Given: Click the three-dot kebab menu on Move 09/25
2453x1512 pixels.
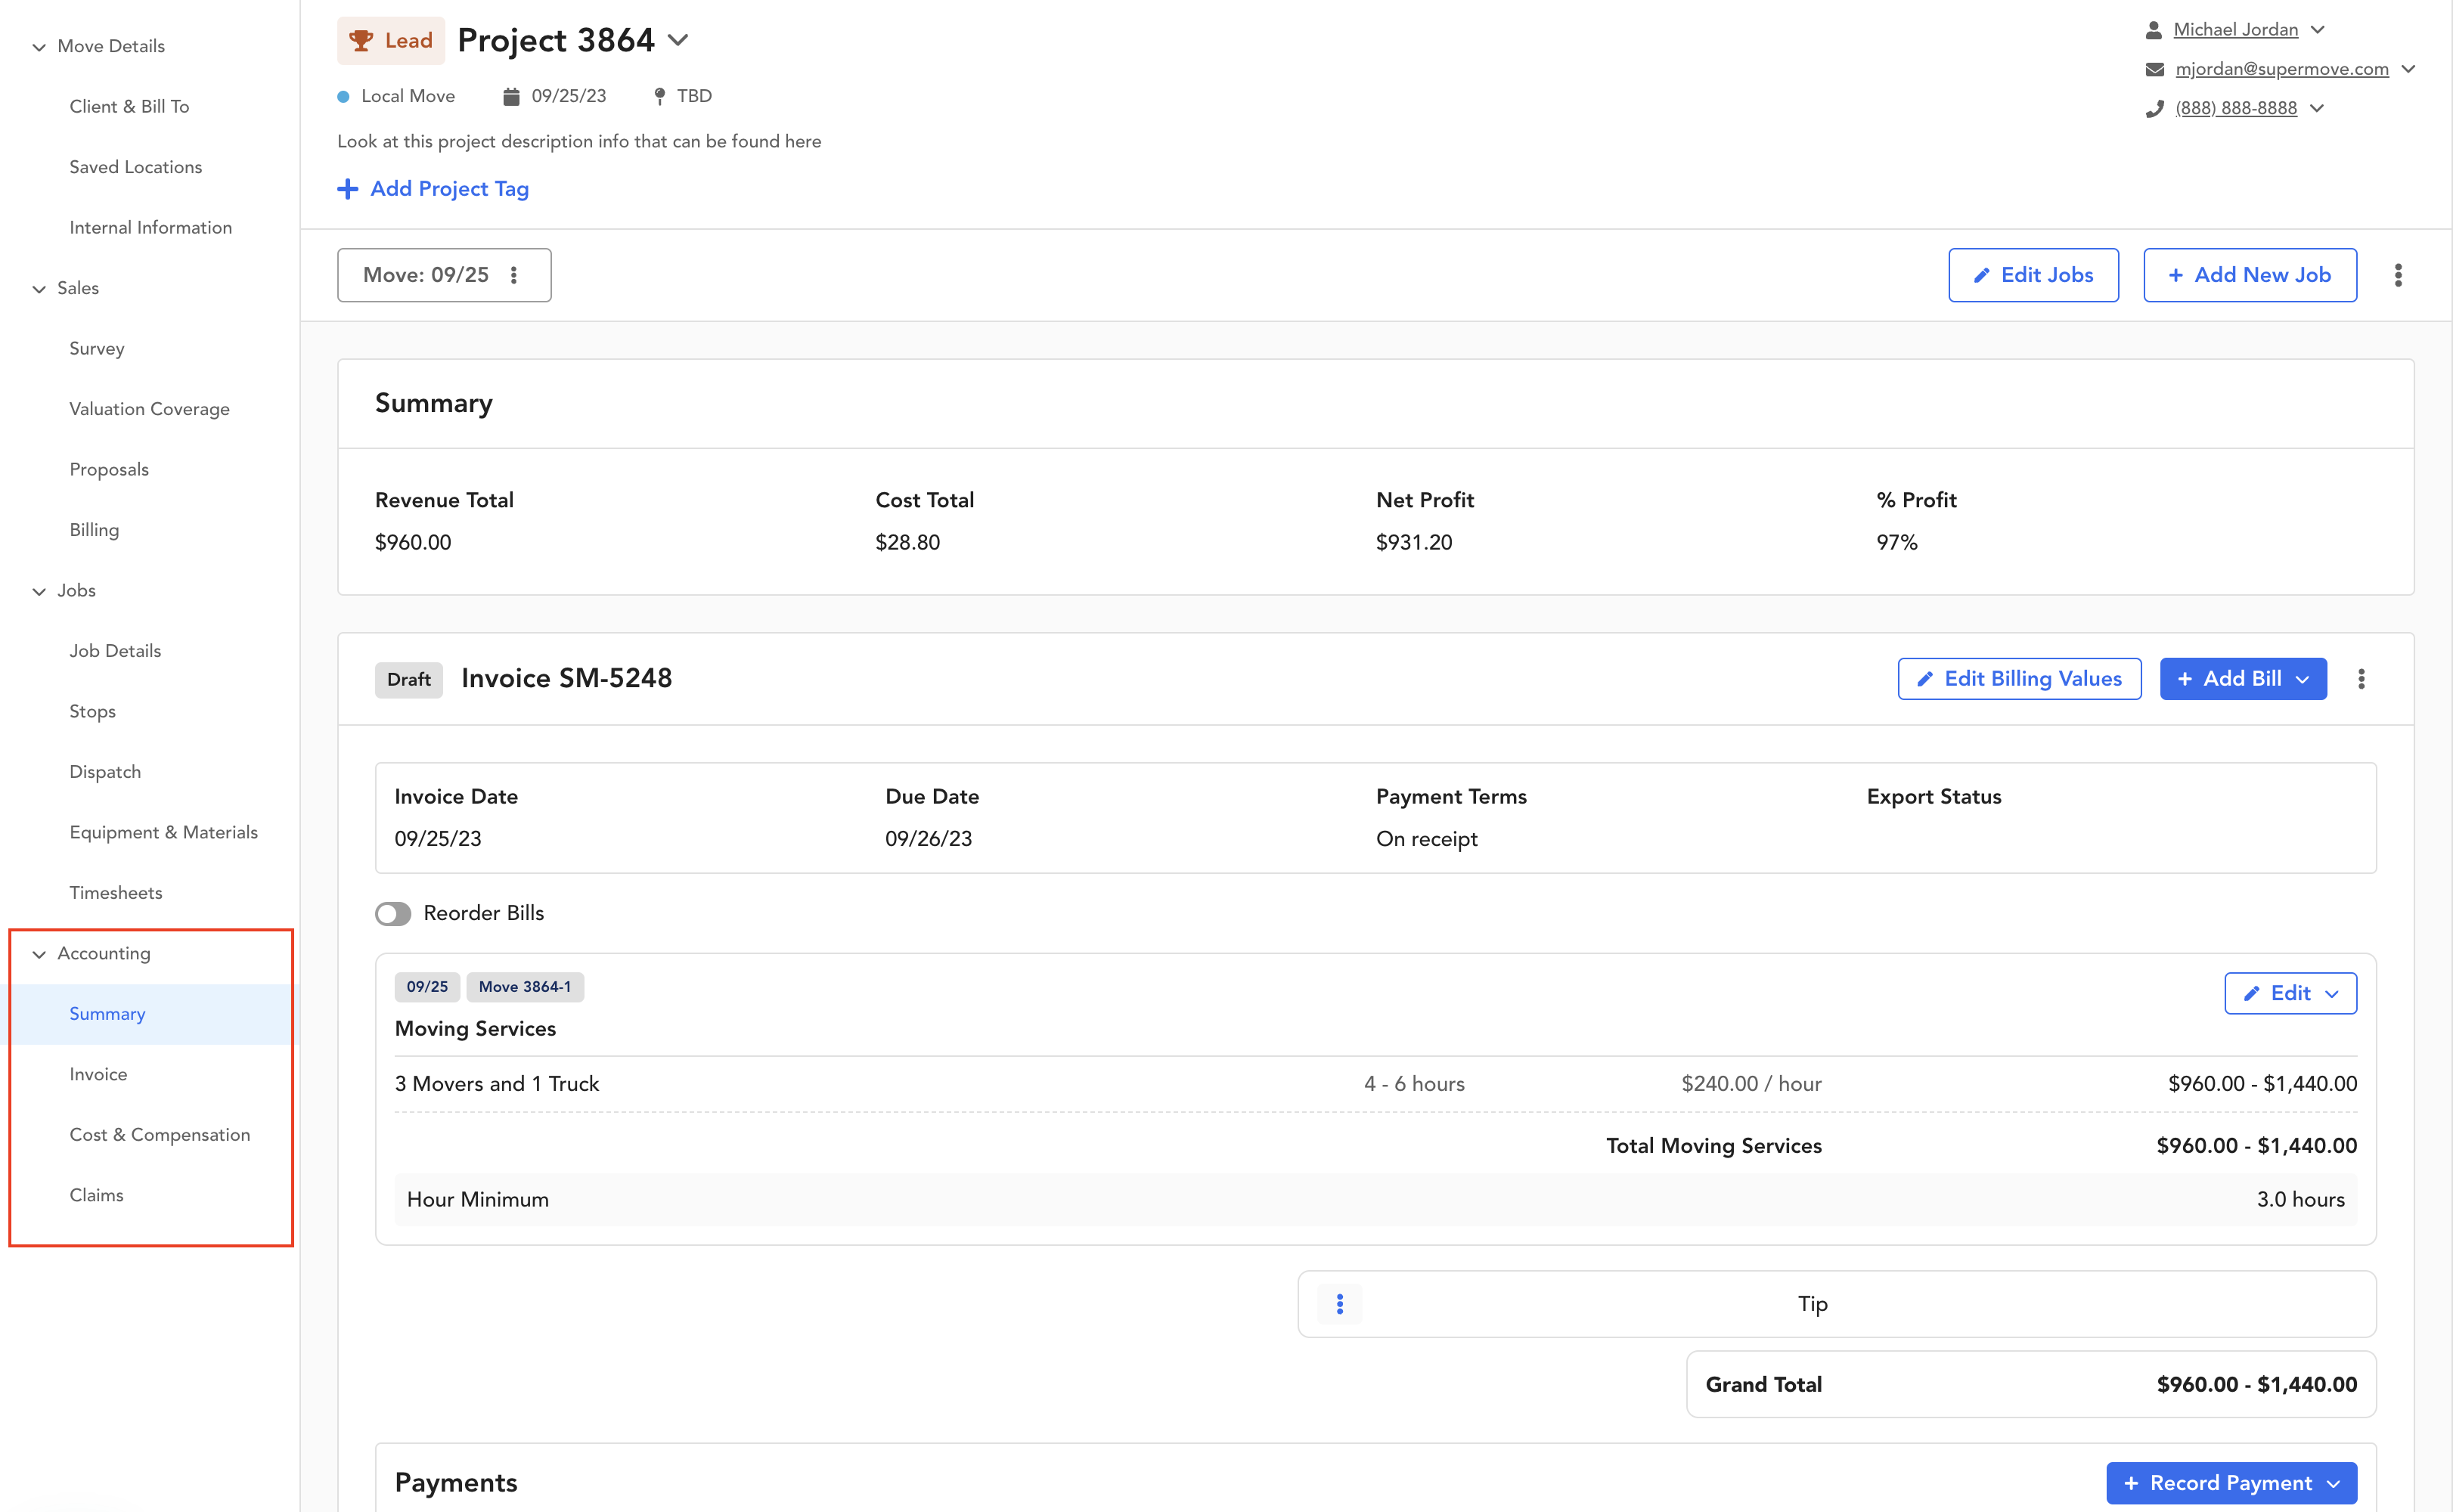Looking at the screenshot, I should tap(517, 275).
